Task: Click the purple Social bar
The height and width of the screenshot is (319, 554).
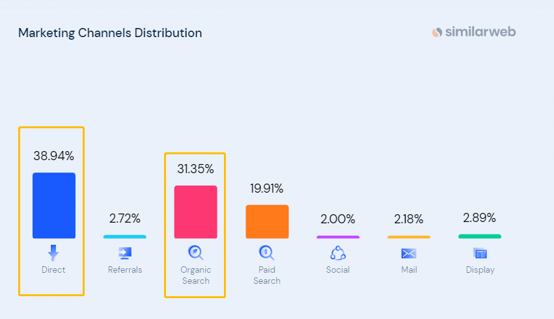Action: pyautogui.click(x=337, y=237)
